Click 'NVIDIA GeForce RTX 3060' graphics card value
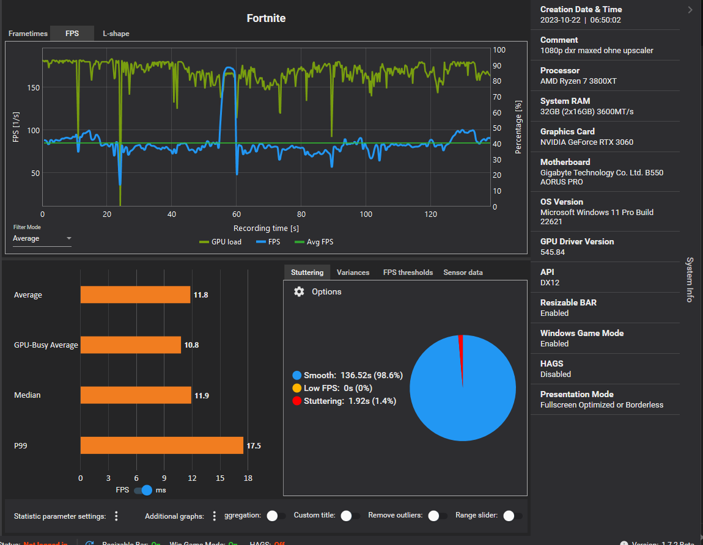The image size is (703, 545). pos(586,142)
